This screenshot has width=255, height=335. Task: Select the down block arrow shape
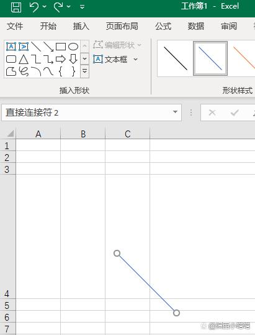73,59
